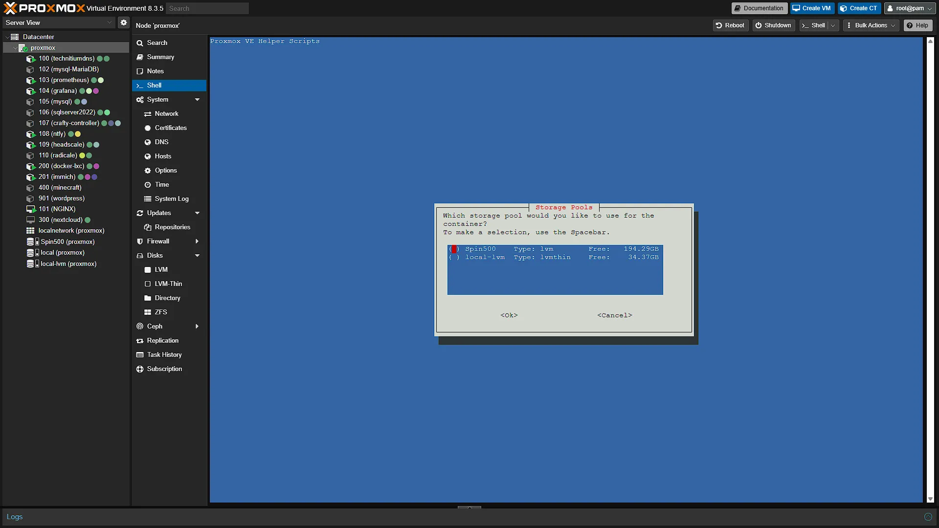The image size is (939, 528).
Task: Open the root@pam user menu
Action: pos(910,8)
